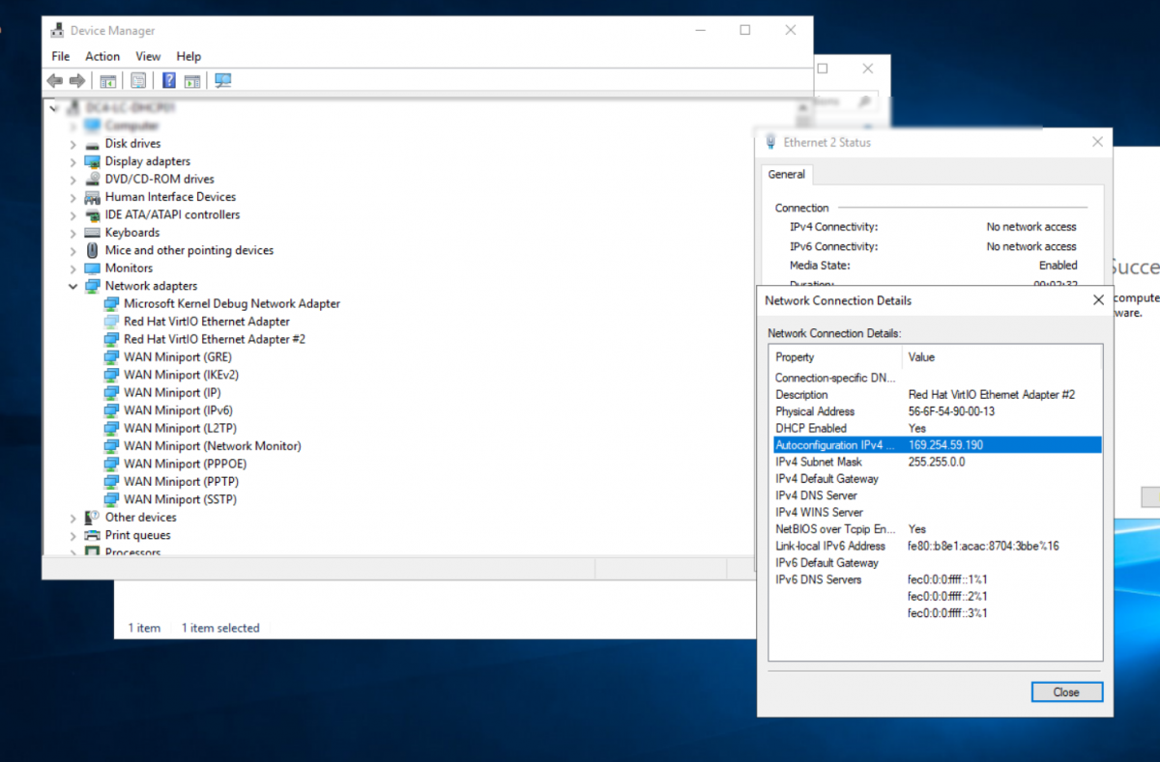Click Close in Network Connection Details
Viewport: 1160px width, 762px height.
1066,691
